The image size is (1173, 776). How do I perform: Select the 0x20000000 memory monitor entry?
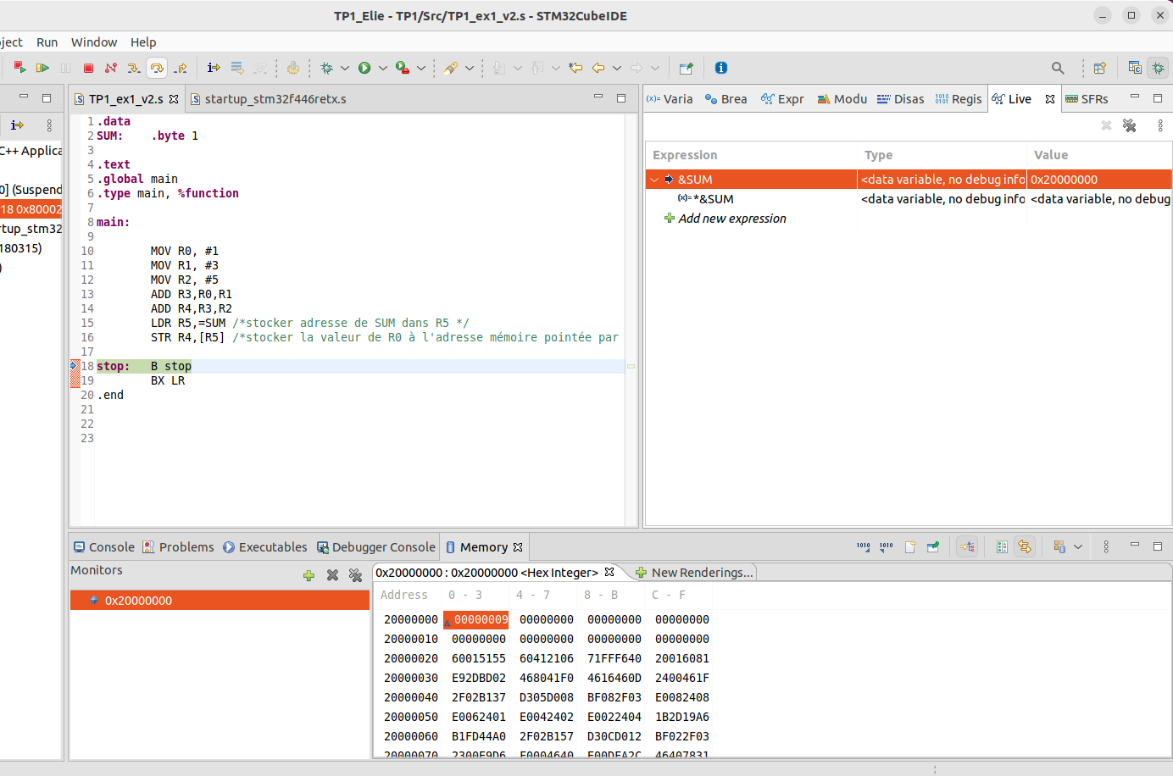pyautogui.click(x=138, y=601)
